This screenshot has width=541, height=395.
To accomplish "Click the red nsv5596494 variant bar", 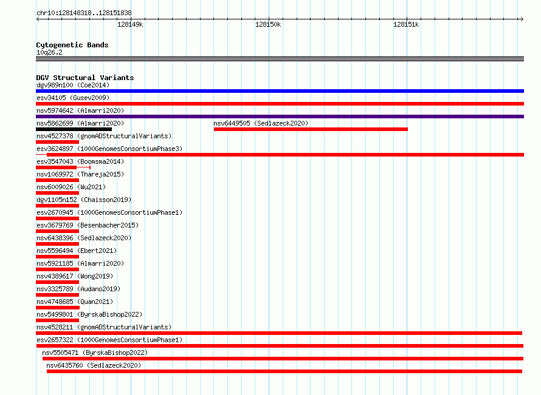I will point(57,257).
